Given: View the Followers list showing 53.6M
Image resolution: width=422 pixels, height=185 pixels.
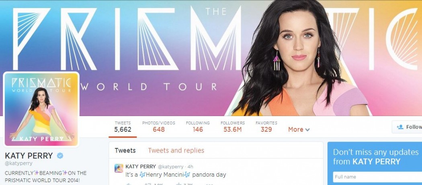Looking at the screenshot, I should 233,127.
